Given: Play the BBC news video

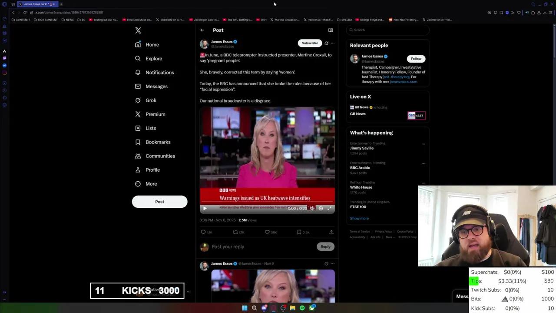Looking at the screenshot, I should (x=205, y=208).
